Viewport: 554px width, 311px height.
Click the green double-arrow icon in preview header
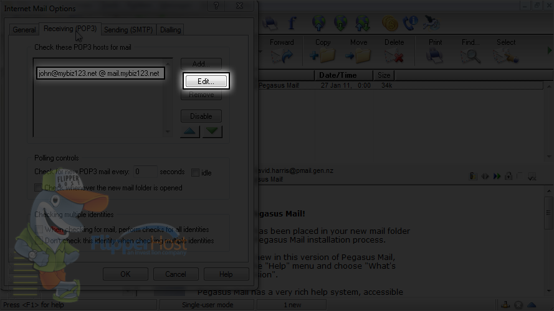497,176
